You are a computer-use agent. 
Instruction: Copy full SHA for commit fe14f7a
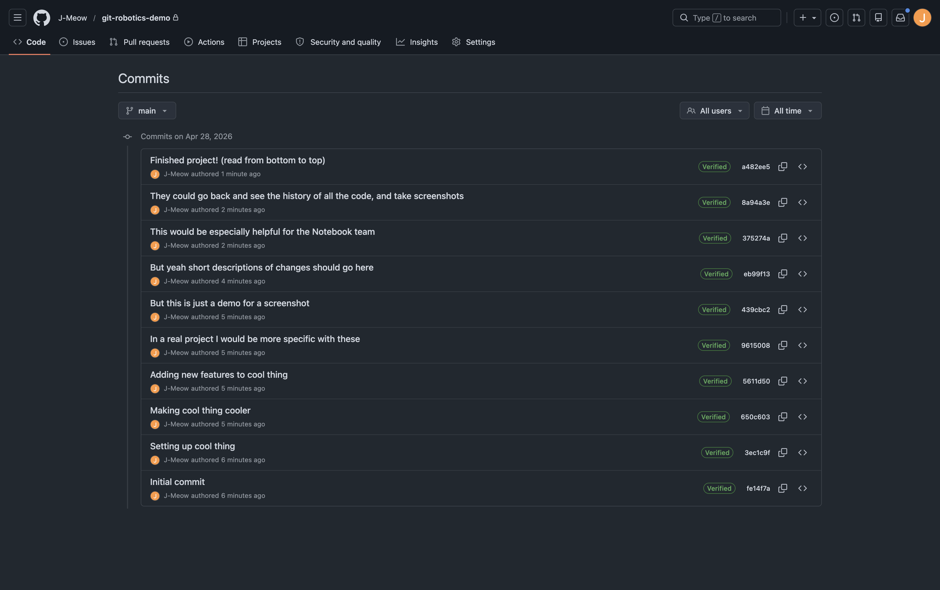[783, 488]
